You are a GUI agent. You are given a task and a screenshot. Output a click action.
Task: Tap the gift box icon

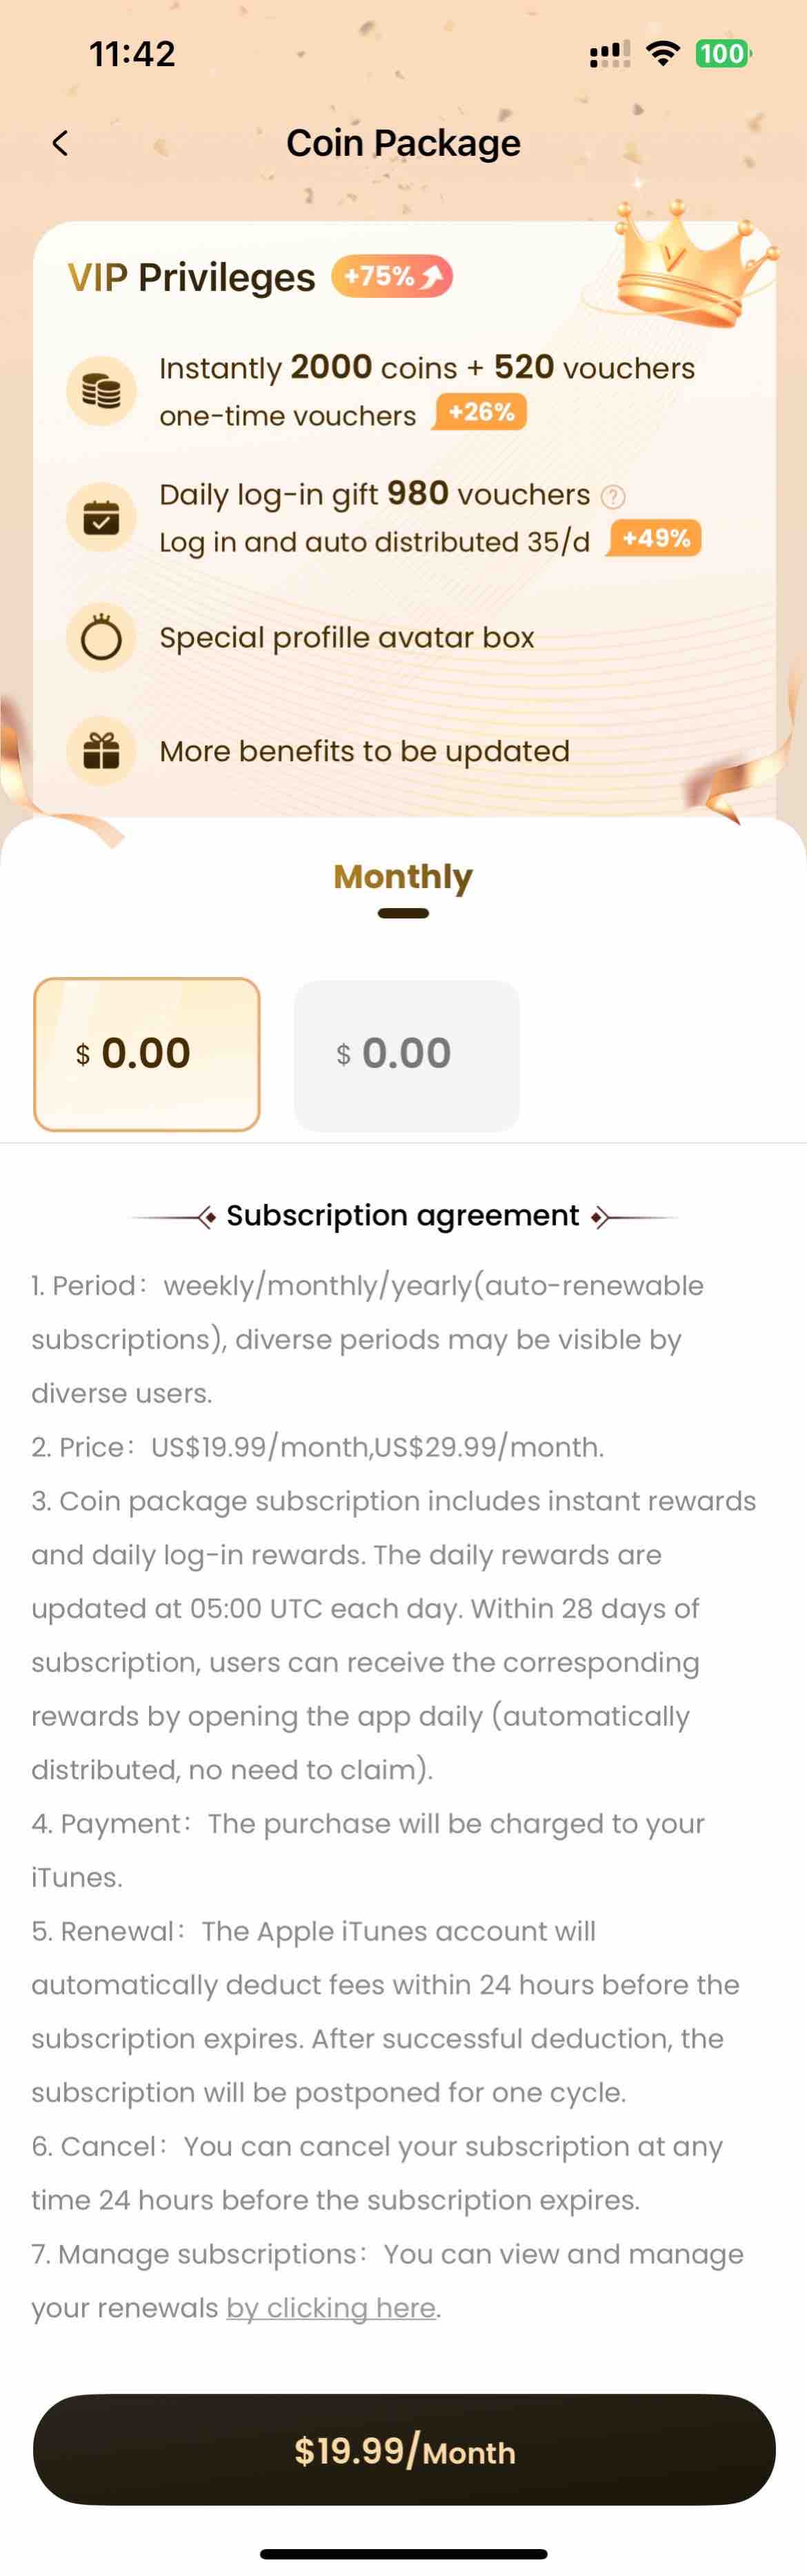pos(101,750)
